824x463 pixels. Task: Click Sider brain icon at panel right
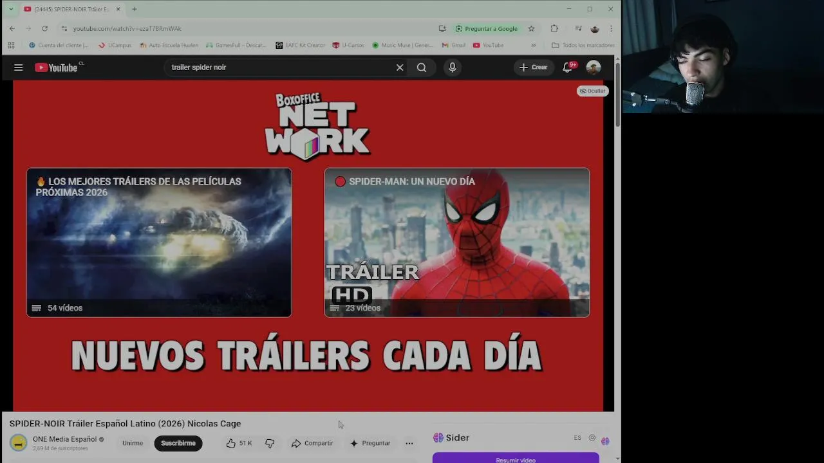tap(605, 441)
